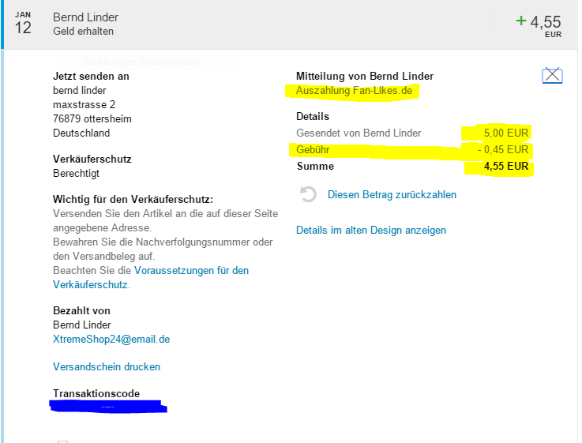Screen dimensions: 582x443
Task: Collapse the Bernd Linder transaction row
Action: [86, 17]
